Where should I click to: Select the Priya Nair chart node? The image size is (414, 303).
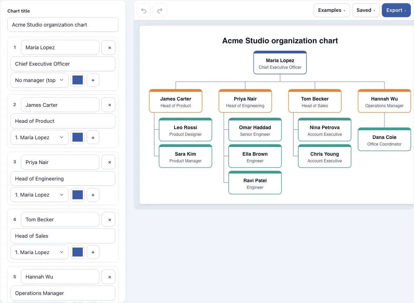tap(245, 101)
